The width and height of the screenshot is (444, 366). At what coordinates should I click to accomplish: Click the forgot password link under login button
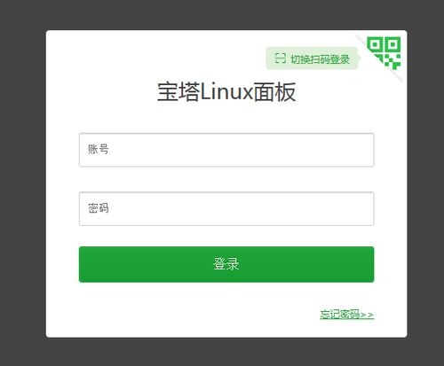(x=347, y=315)
